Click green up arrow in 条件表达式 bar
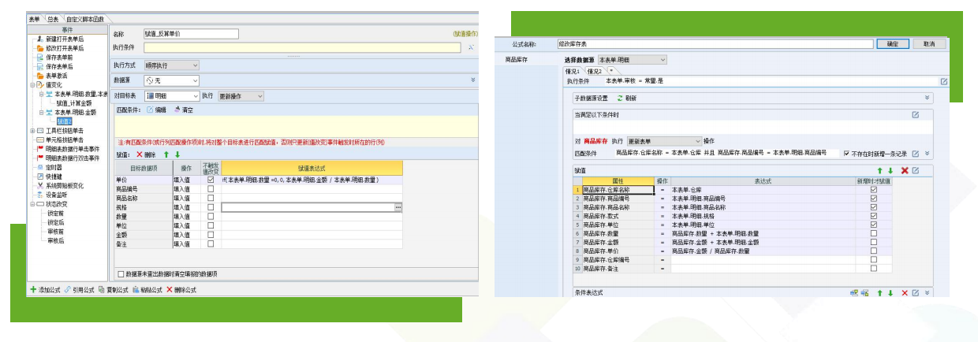Viewport: 978px width, 342px height. 880,293
